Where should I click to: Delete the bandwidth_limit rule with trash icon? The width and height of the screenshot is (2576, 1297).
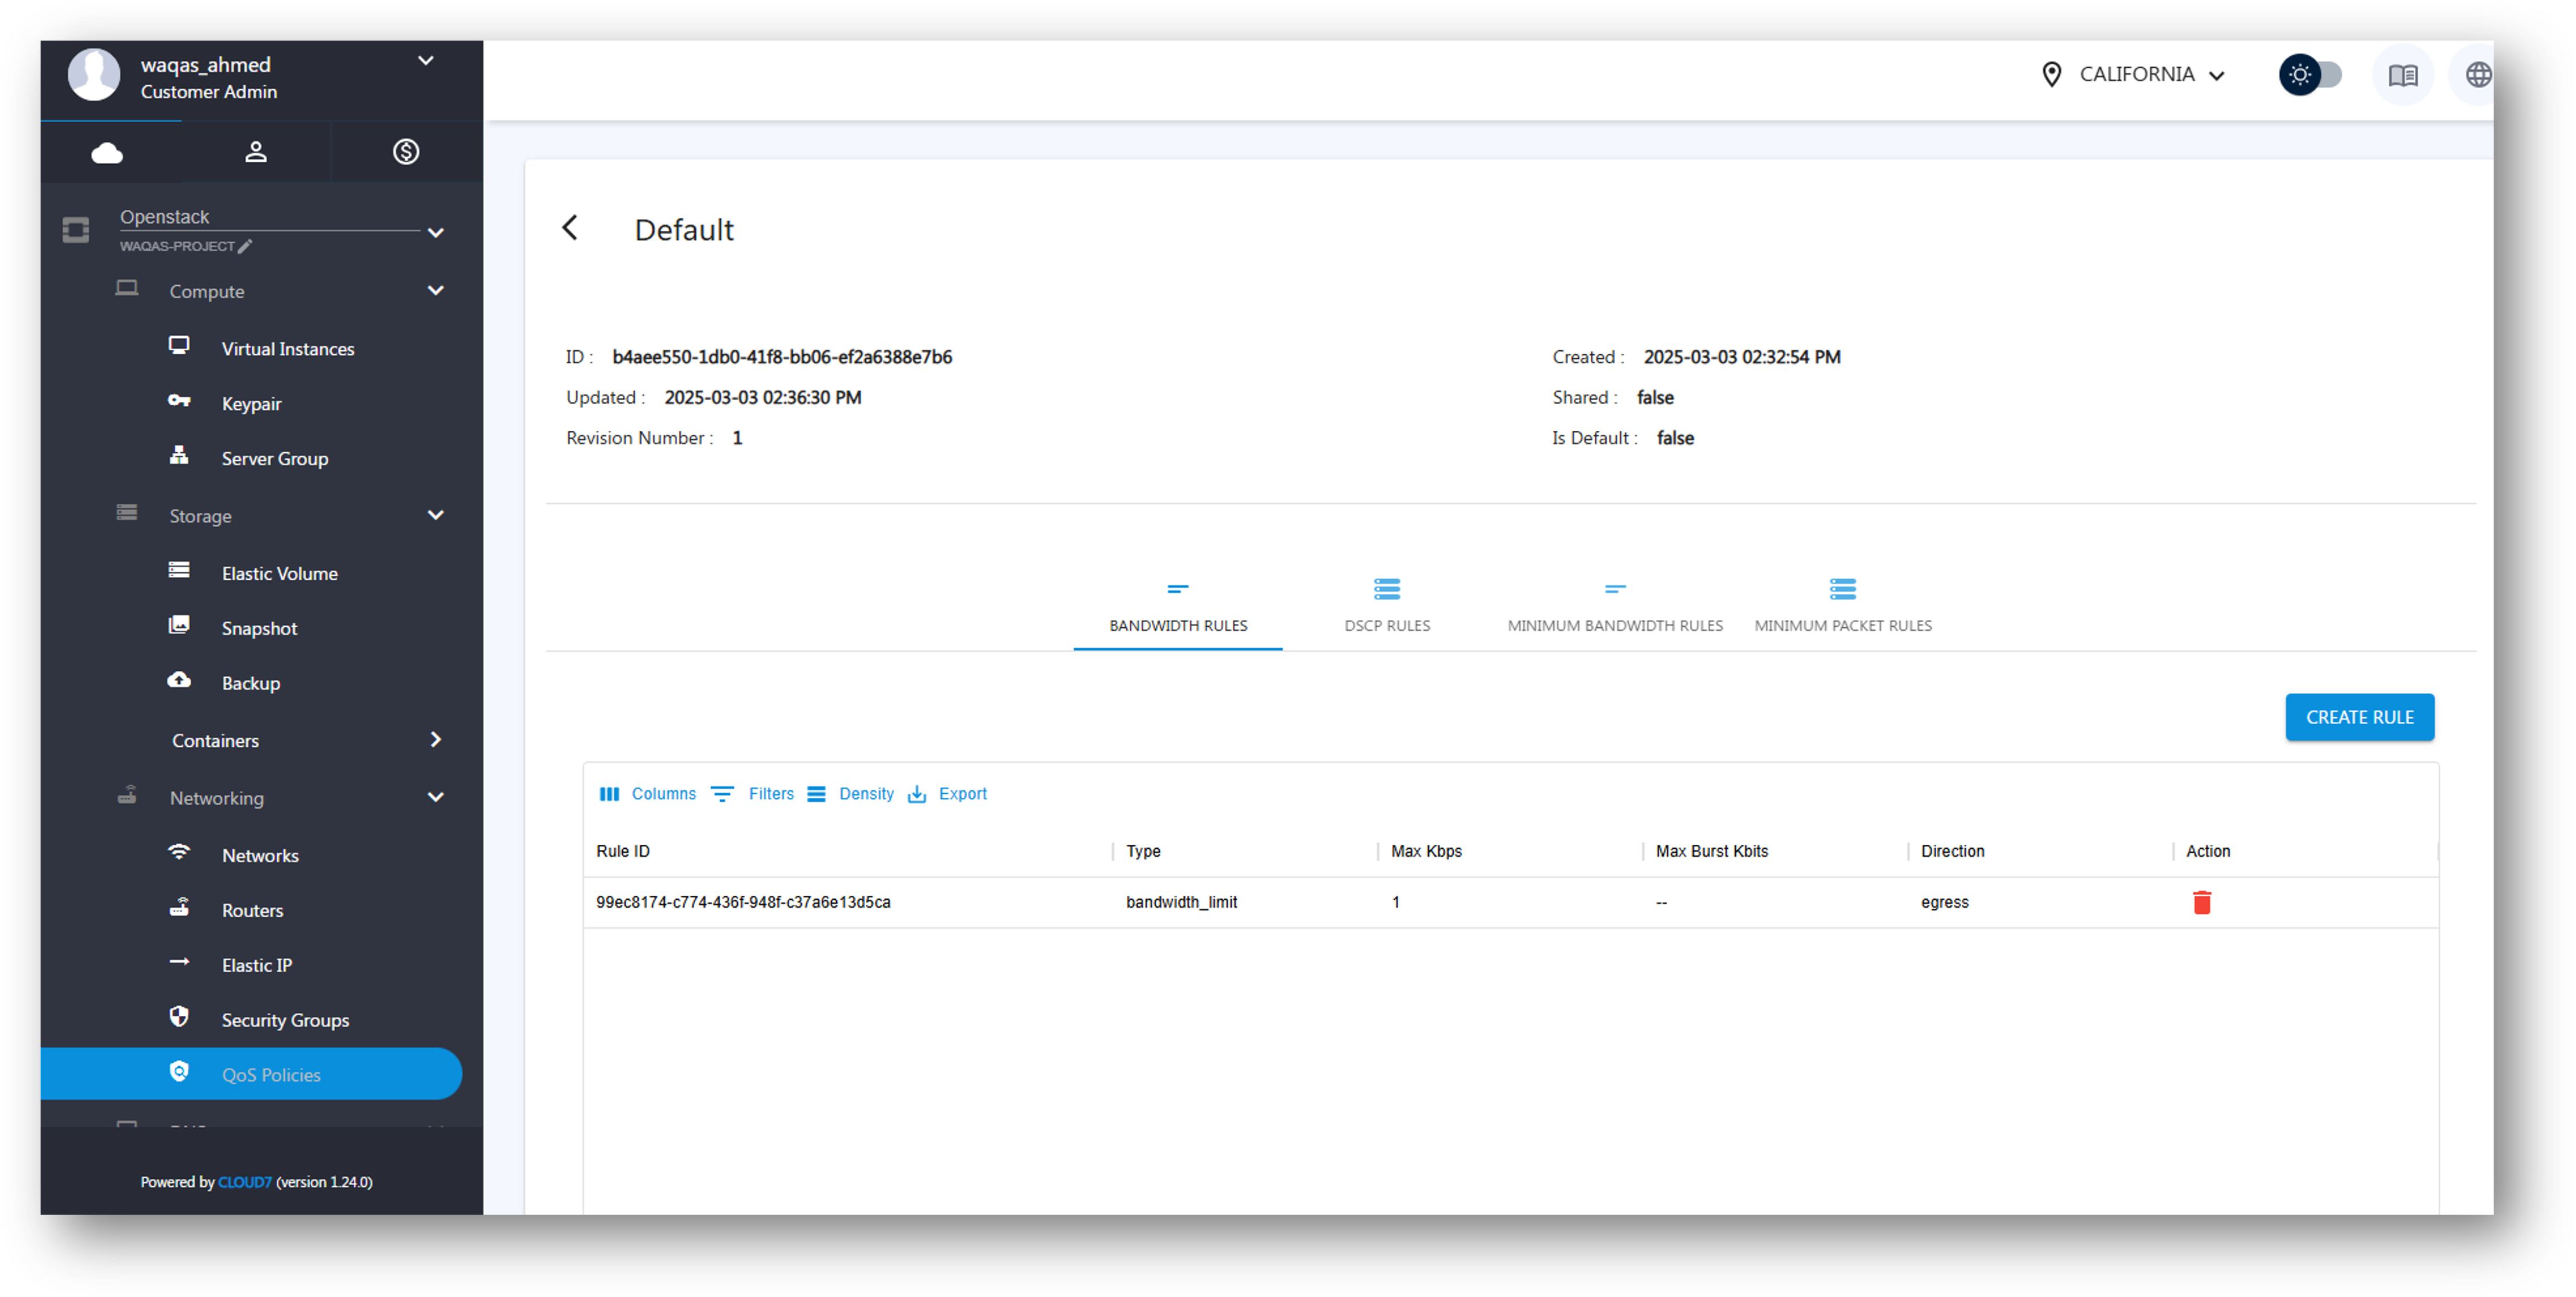[2201, 902]
